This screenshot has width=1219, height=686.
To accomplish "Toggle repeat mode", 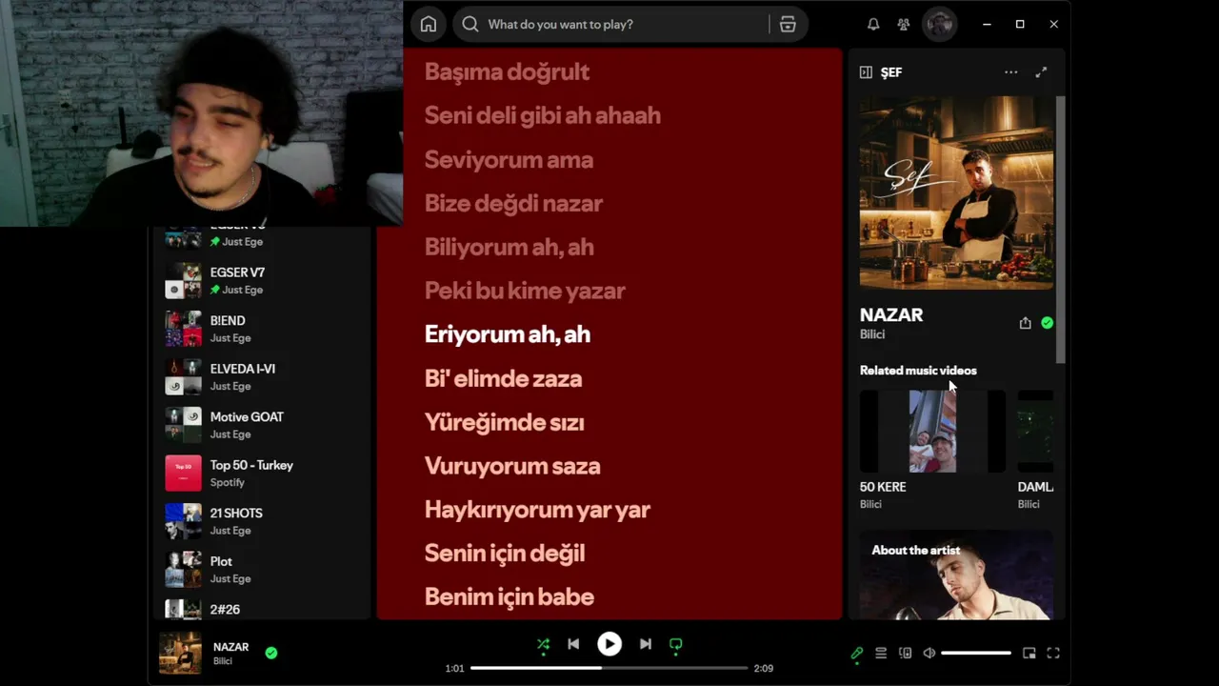I will (676, 645).
